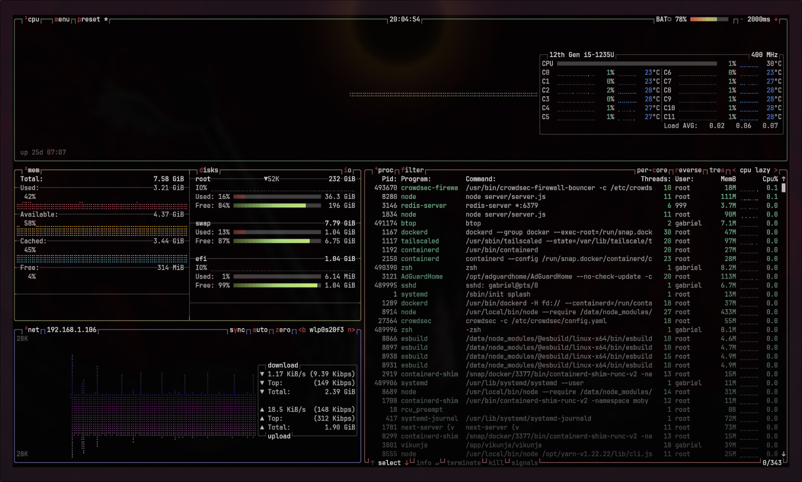This screenshot has width=802, height=482.
Task: Enable zero in the net panel header
Action: (283, 330)
